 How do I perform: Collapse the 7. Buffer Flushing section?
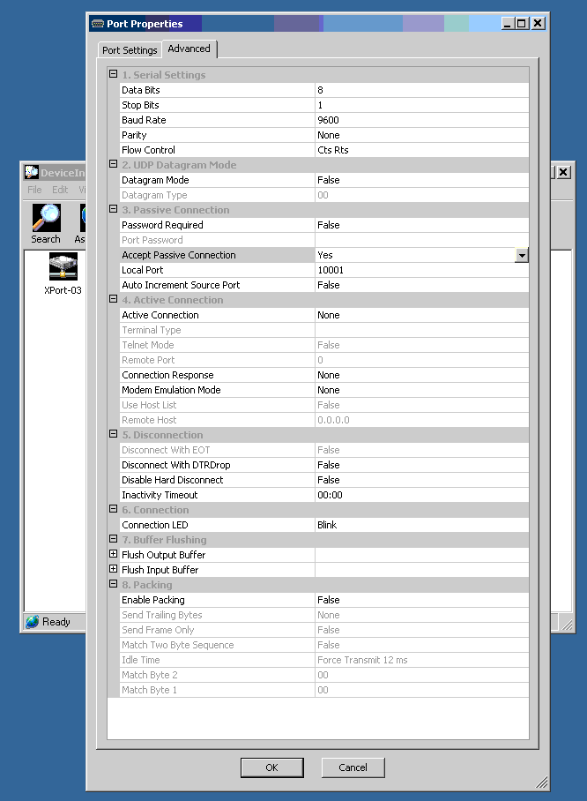(x=114, y=539)
